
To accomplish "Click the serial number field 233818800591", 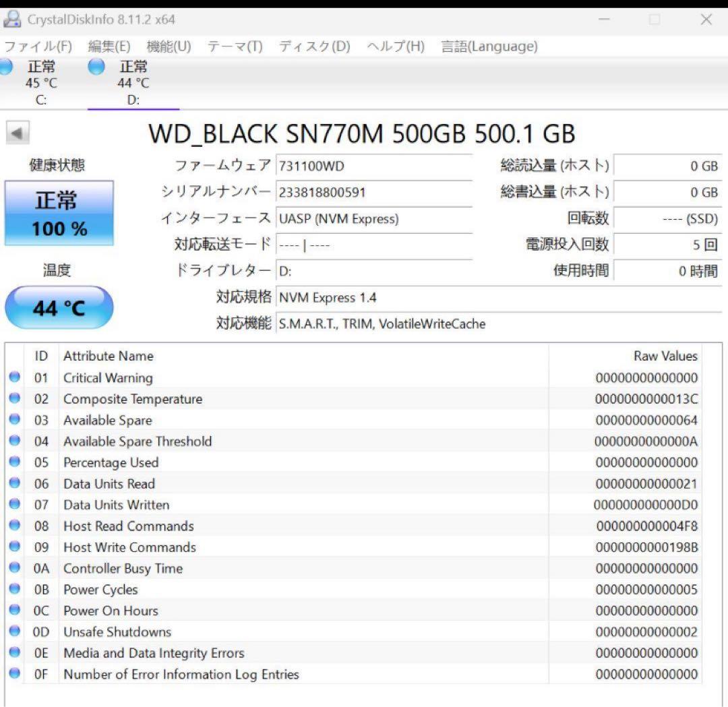I will pos(373,193).
